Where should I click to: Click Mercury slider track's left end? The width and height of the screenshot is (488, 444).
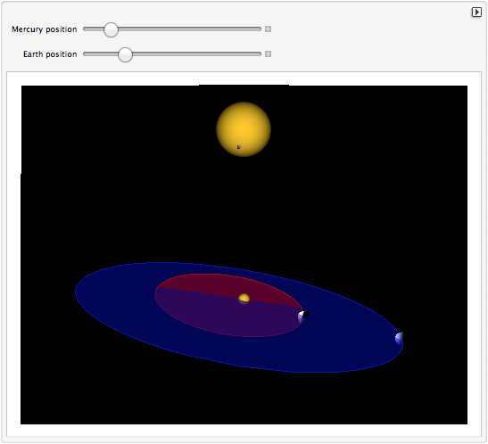tap(86, 29)
